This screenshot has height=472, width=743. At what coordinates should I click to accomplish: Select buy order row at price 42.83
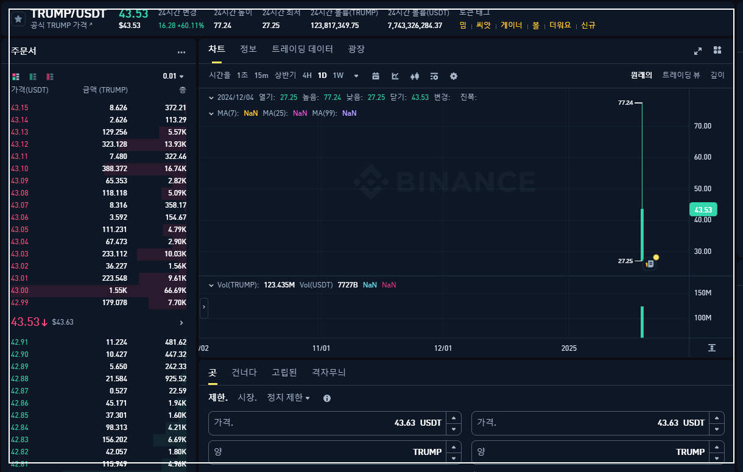99,440
